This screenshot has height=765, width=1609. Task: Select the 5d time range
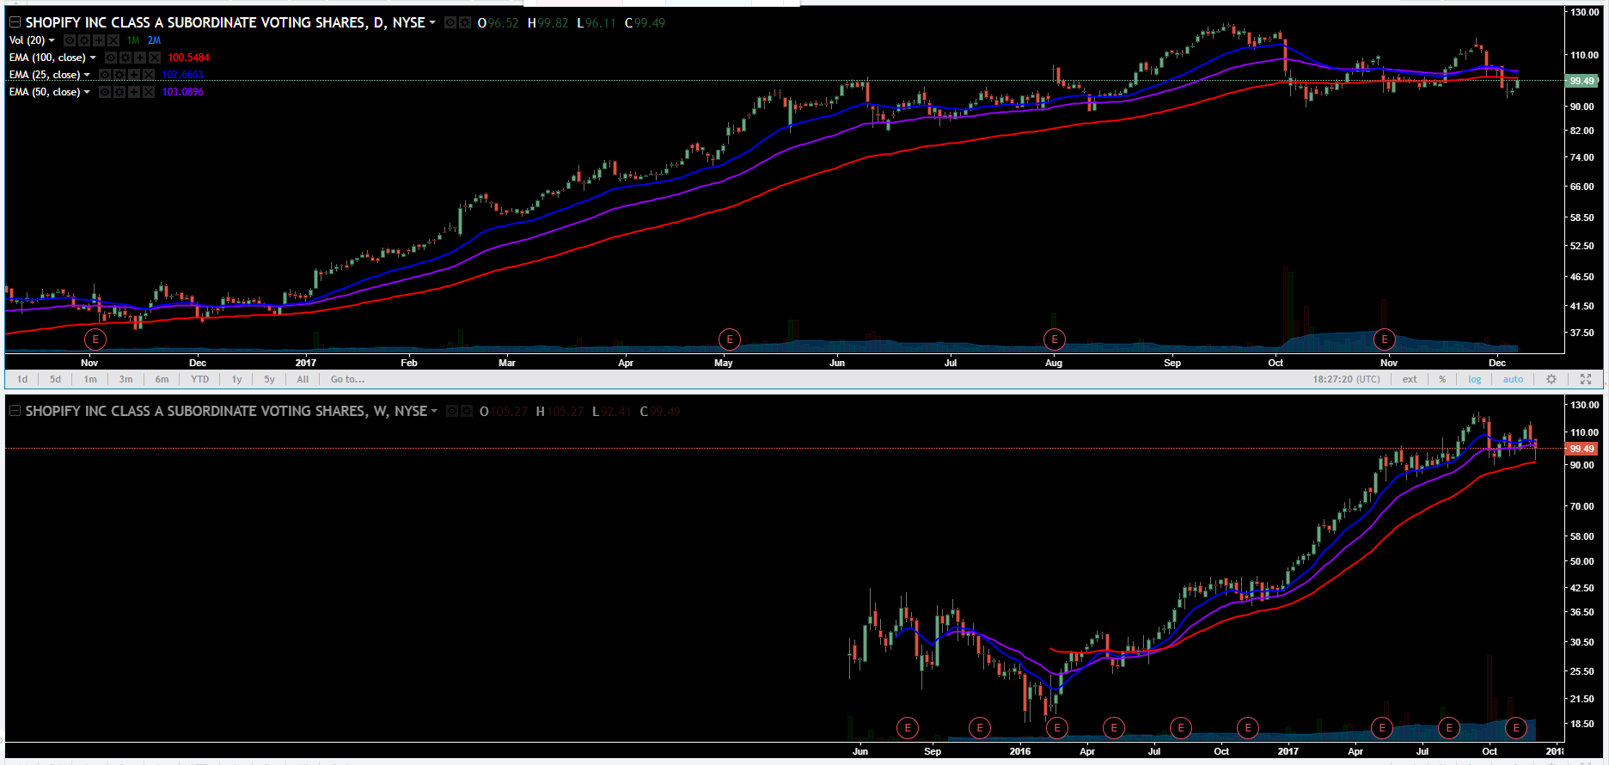pyautogui.click(x=55, y=379)
